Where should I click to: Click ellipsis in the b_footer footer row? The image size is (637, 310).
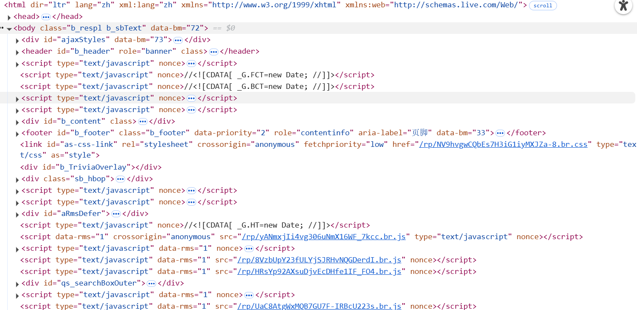500,133
